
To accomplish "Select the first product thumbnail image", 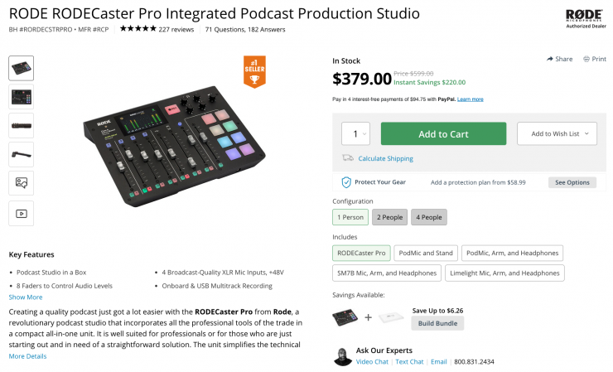I will [x=21, y=67].
